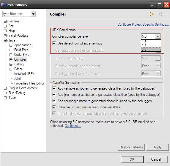This screenshot has width=170, height=166.
Task: Open Disallow identifiers called 'enum' dropdown
Action: click(151, 74)
